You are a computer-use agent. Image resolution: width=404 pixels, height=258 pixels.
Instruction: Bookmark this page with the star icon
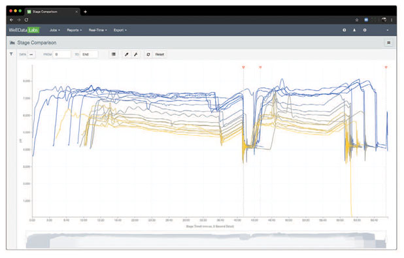[357, 20]
